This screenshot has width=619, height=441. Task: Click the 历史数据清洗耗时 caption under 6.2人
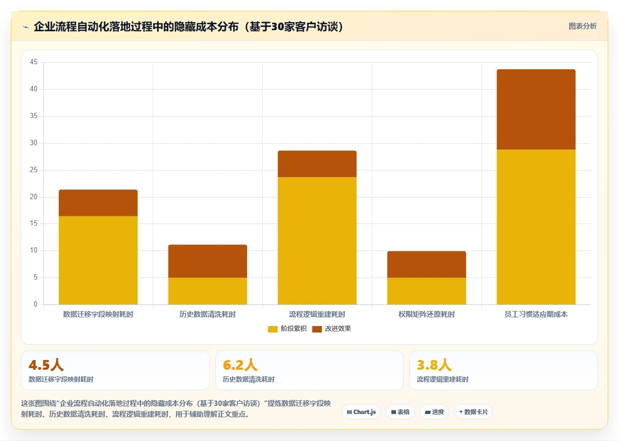248,379
